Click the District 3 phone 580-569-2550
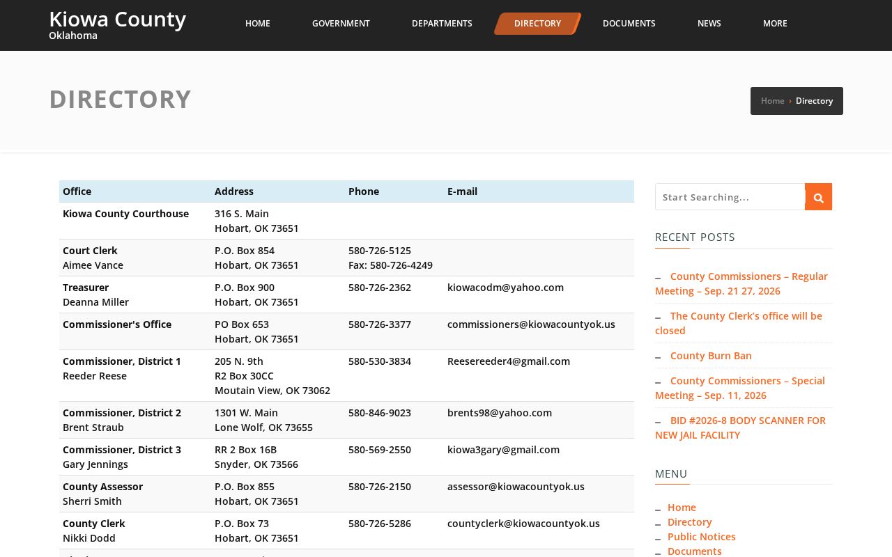This screenshot has width=892, height=557. 380,450
